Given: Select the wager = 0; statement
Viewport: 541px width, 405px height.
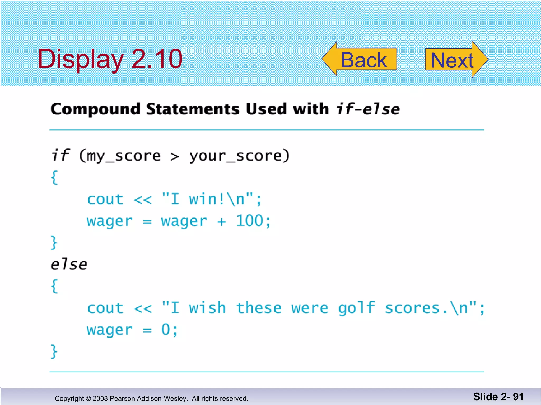Looking at the screenshot, I should click(132, 330).
